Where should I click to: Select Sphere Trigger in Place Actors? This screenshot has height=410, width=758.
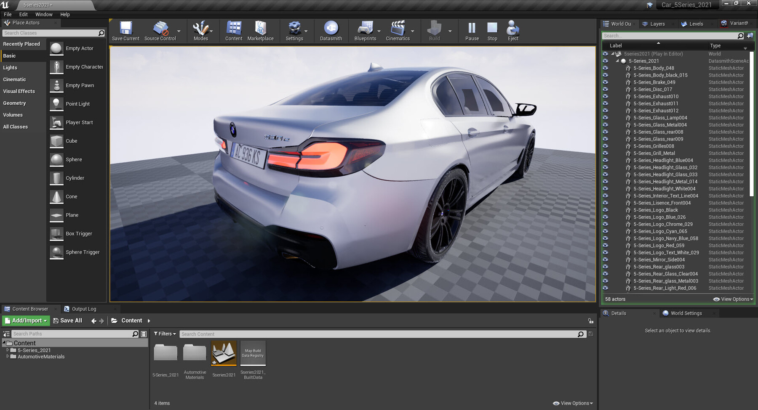(x=76, y=252)
